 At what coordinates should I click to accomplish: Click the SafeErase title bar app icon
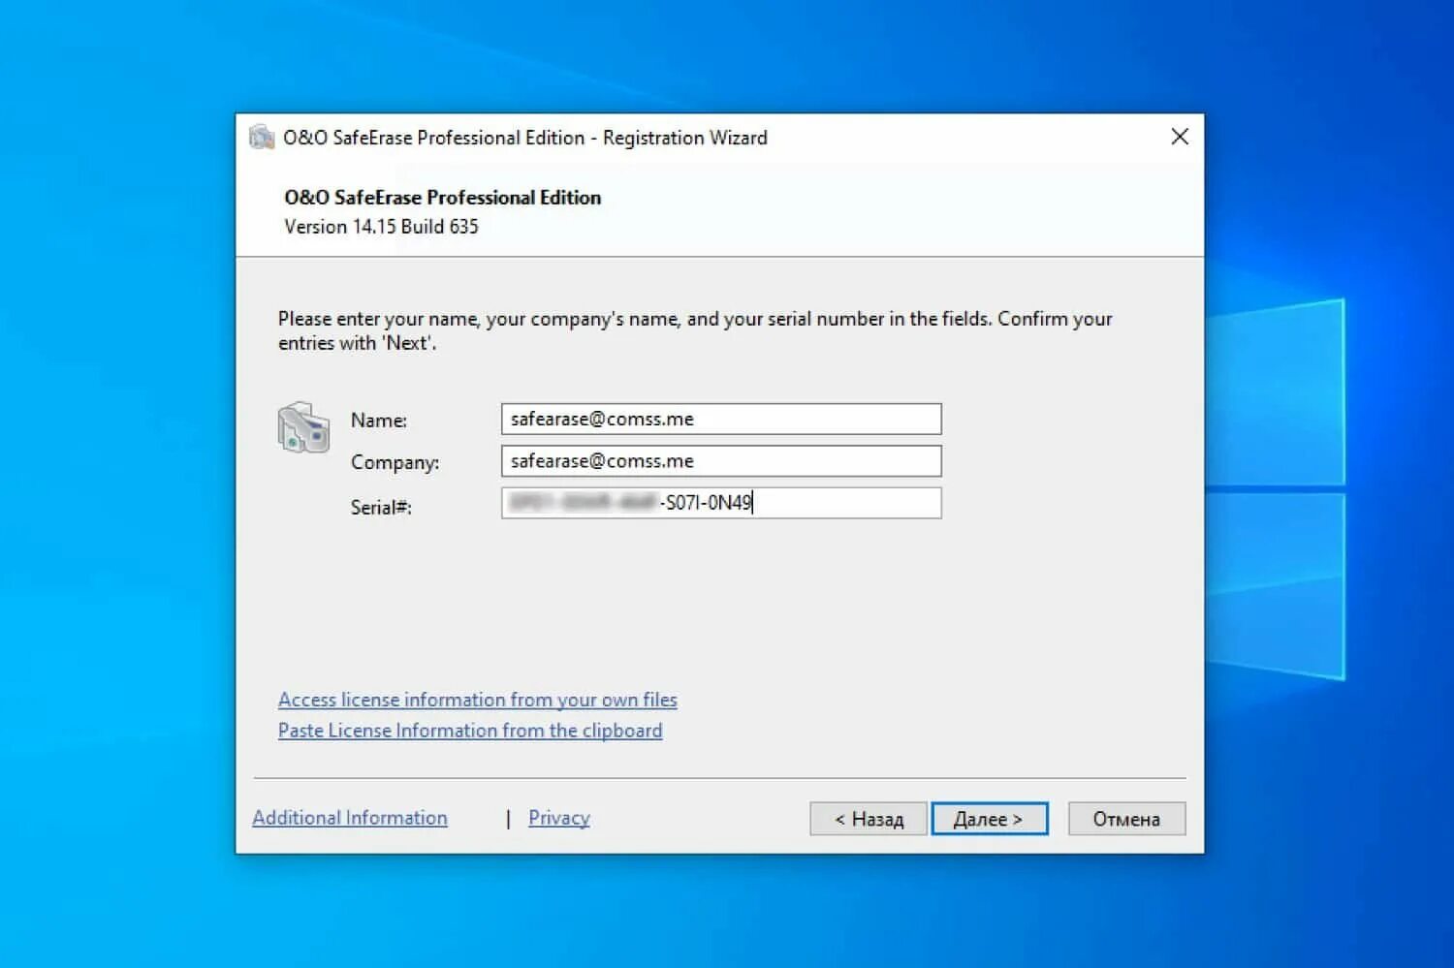pyautogui.click(x=261, y=138)
